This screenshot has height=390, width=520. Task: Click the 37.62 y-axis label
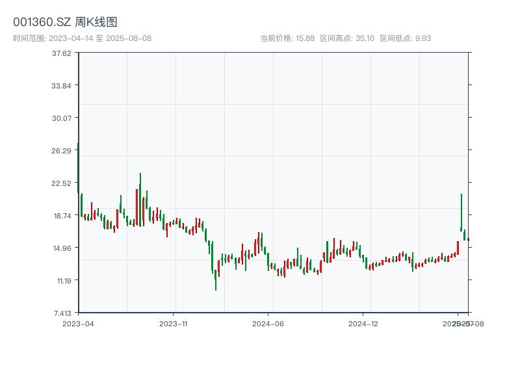pos(62,53)
